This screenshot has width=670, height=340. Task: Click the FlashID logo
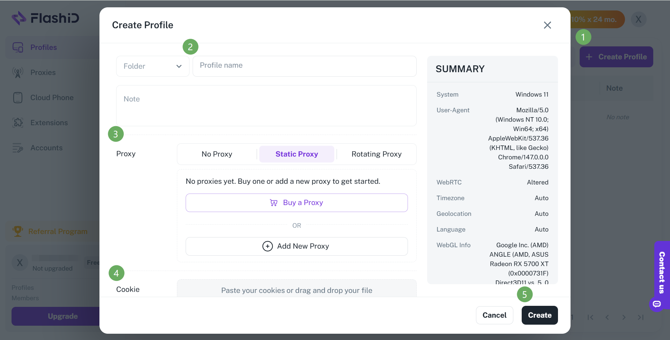(x=45, y=18)
